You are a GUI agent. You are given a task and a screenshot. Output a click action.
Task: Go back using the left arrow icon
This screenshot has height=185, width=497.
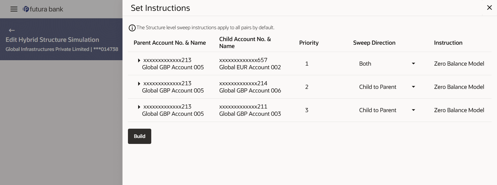pos(12,30)
